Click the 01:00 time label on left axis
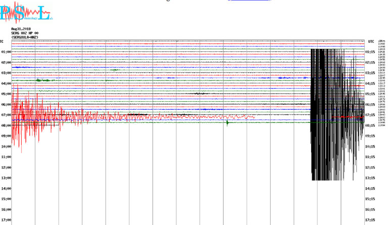This screenshot has height=225, width=389. (6, 52)
